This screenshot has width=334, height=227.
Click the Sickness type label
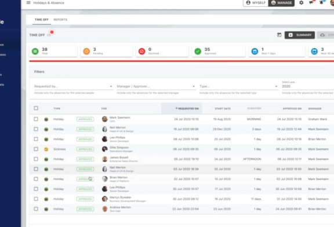tap(59, 149)
